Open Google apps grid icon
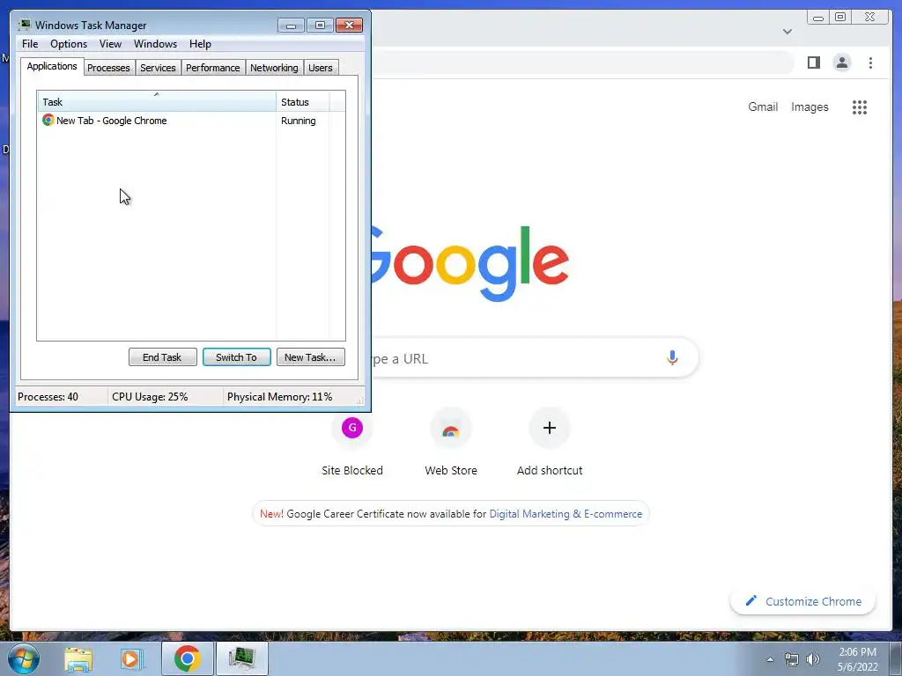 (x=860, y=107)
